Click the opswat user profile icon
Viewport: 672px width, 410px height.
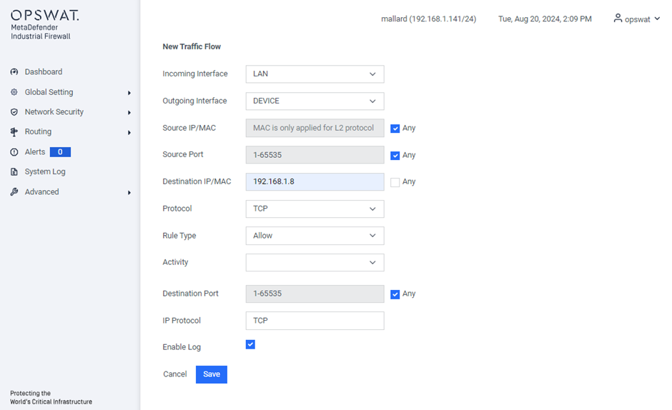click(x=618, y=18)
